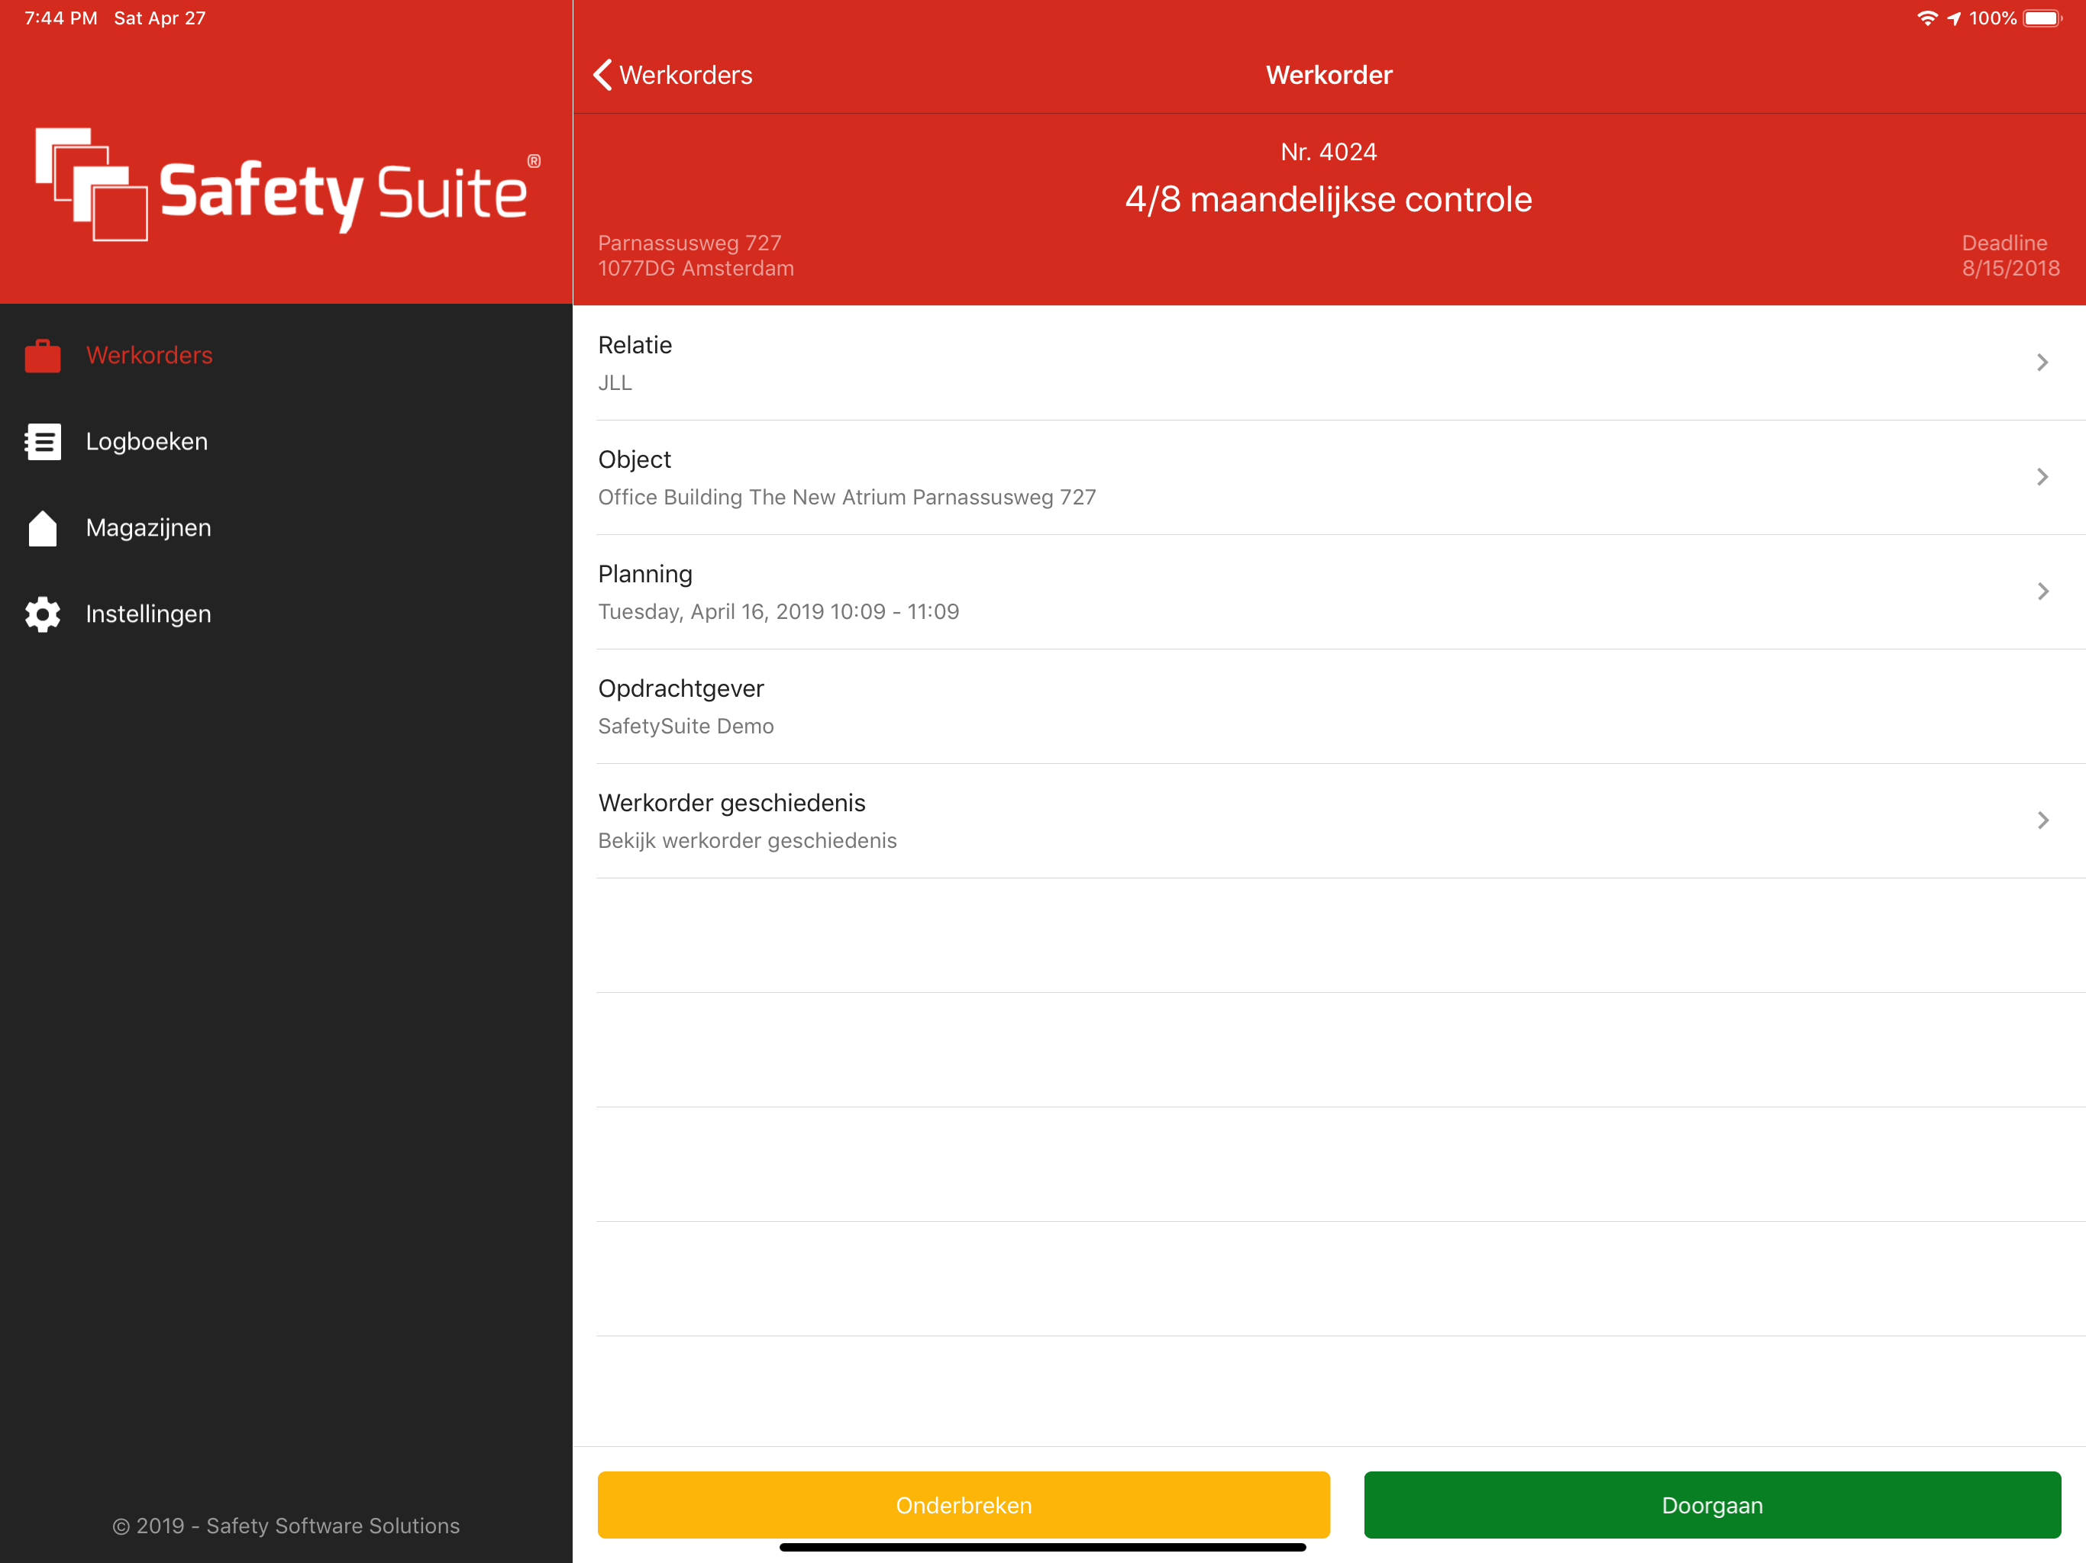
Task: Tap the 7:44 PM clock
Action: 60,18
